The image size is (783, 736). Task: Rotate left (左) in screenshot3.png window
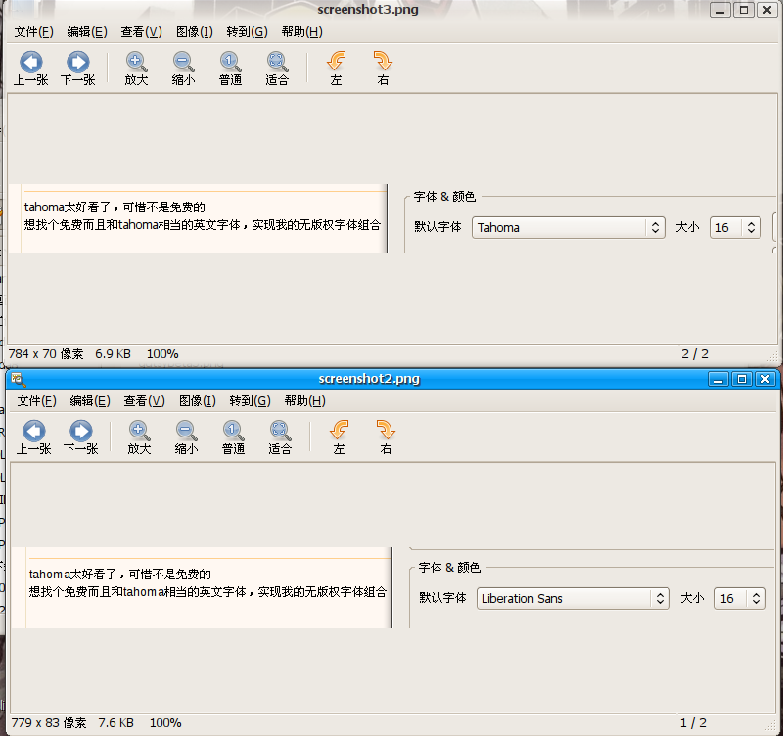coord(336,69)
